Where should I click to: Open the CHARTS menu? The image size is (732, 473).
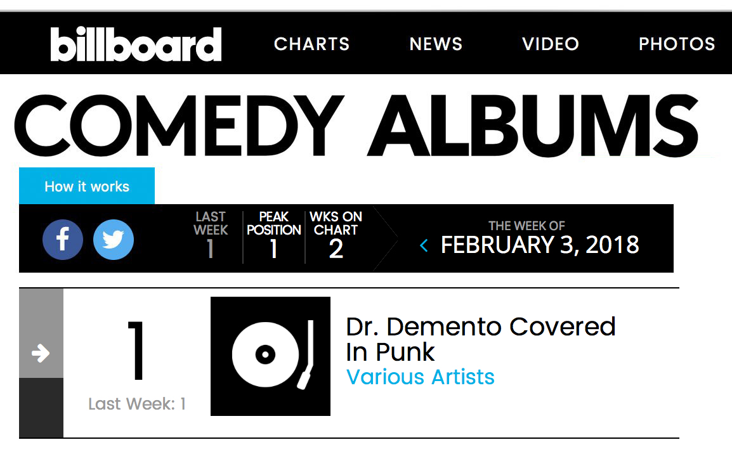point(311,44)
